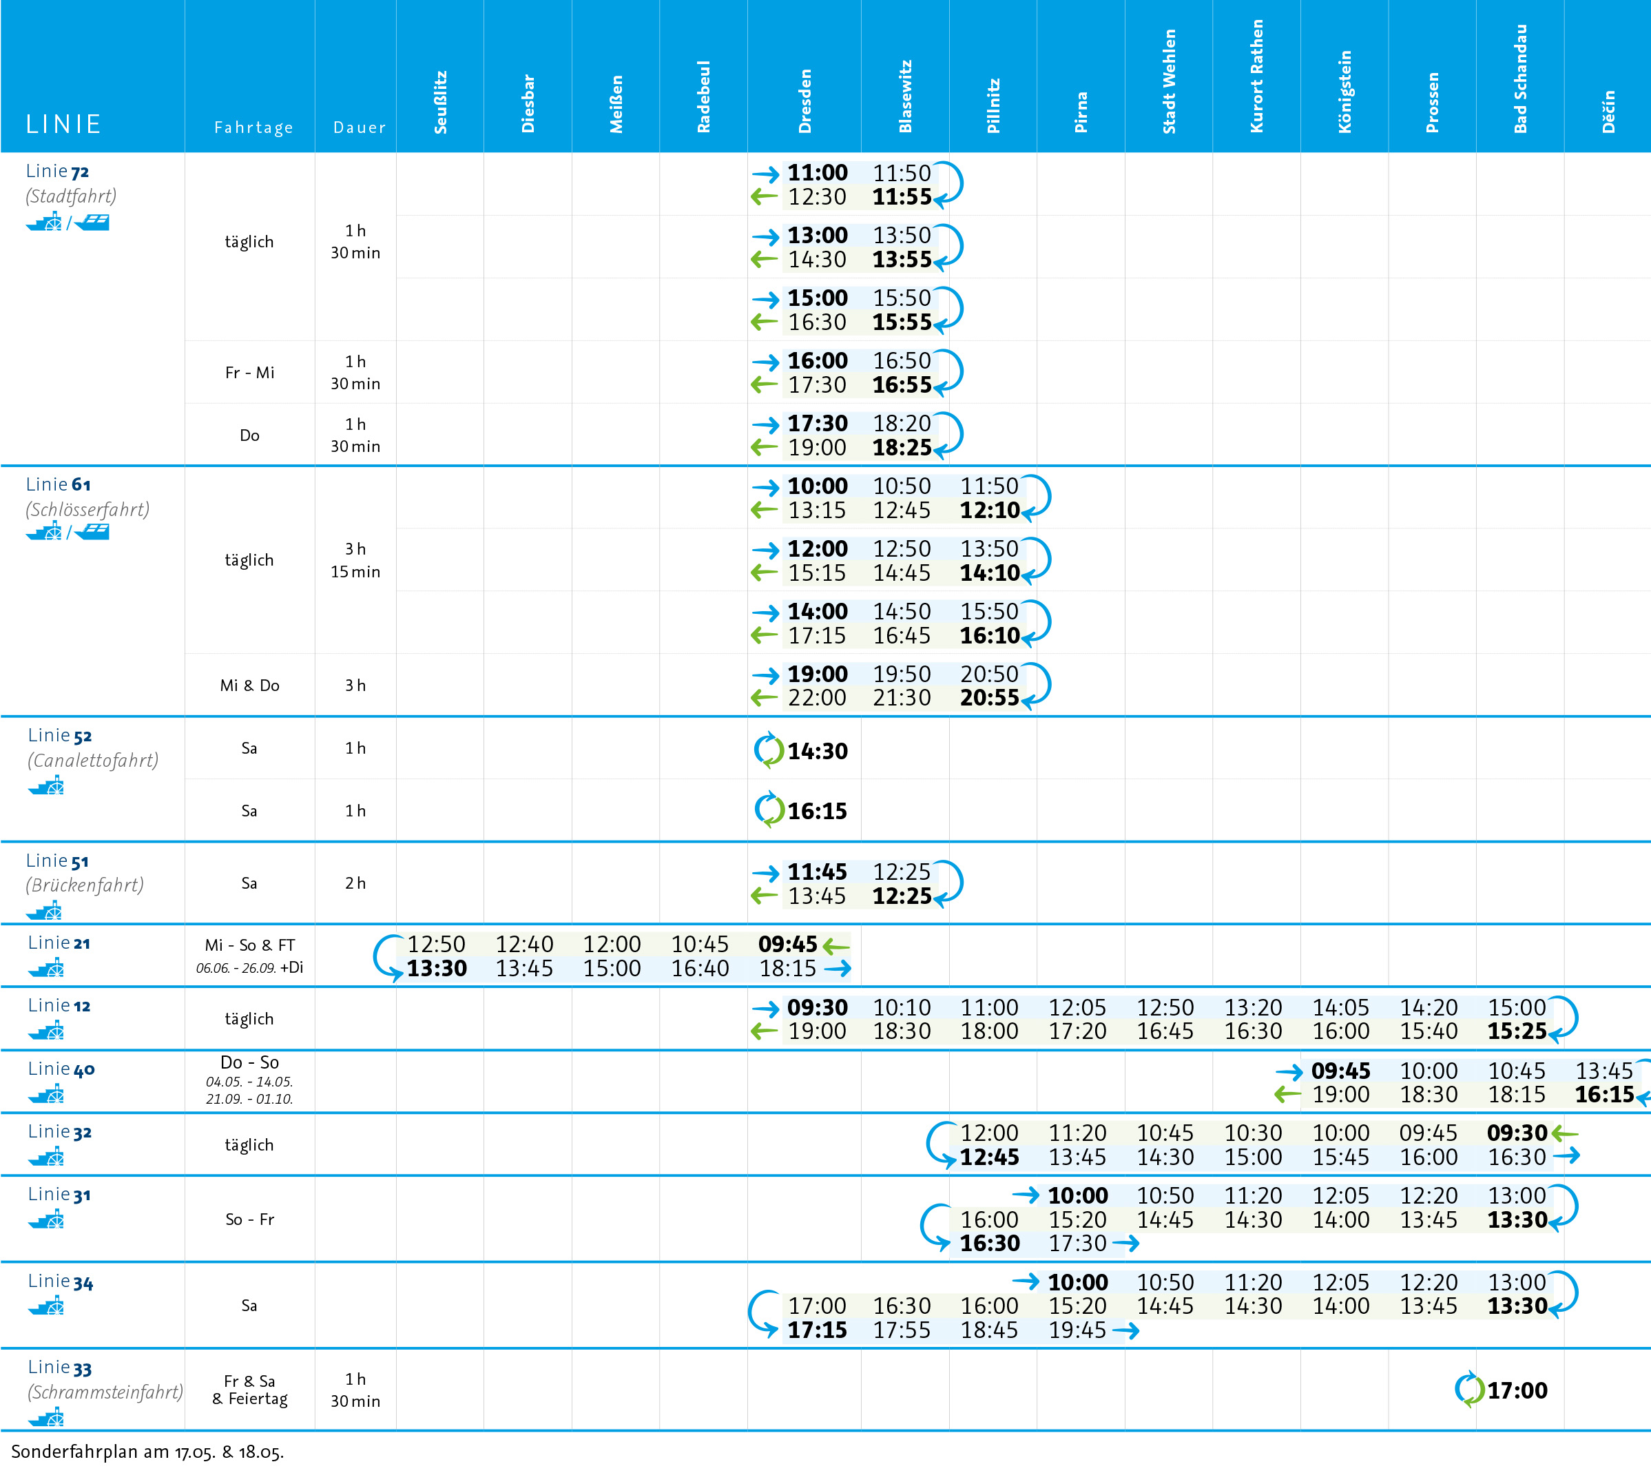Click the steamer icon under Linie 52 Canalettofahrt
Viewport: 1651px width, 1473px height.
click(46, 785)
